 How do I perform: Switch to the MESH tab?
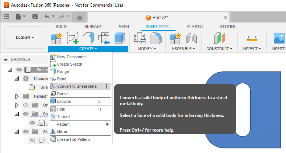(124, 27)
